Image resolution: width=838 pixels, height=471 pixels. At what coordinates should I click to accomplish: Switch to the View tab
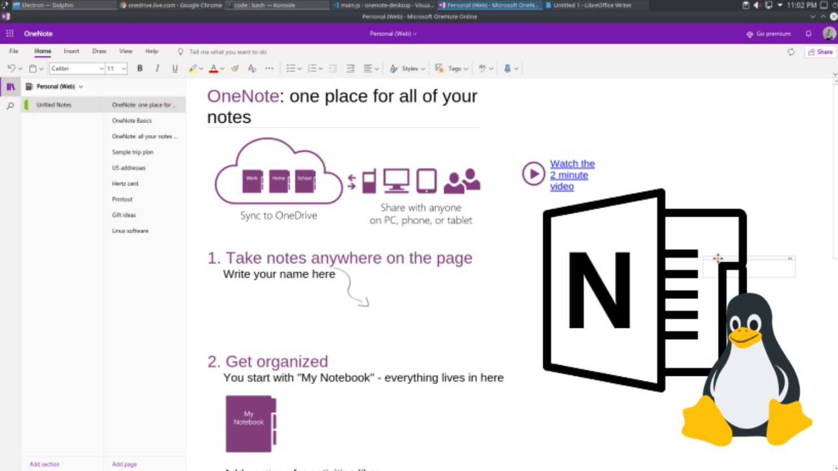[125, 51]
